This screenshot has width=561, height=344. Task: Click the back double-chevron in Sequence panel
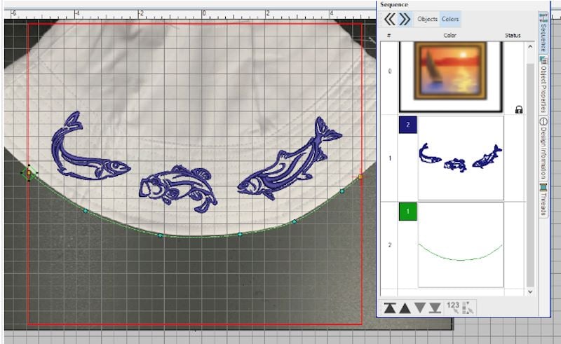389,19
